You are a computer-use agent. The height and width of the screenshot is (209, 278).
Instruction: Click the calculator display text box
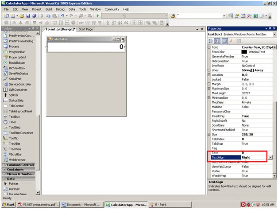pos(86,47)
